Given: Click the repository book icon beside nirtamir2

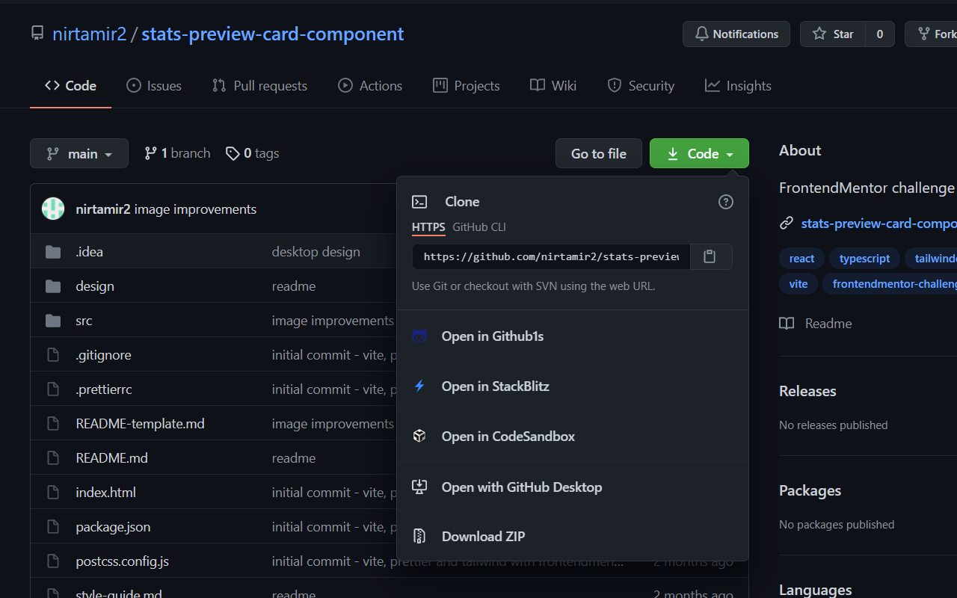Looking at the screenshot, I should (37, 32).
